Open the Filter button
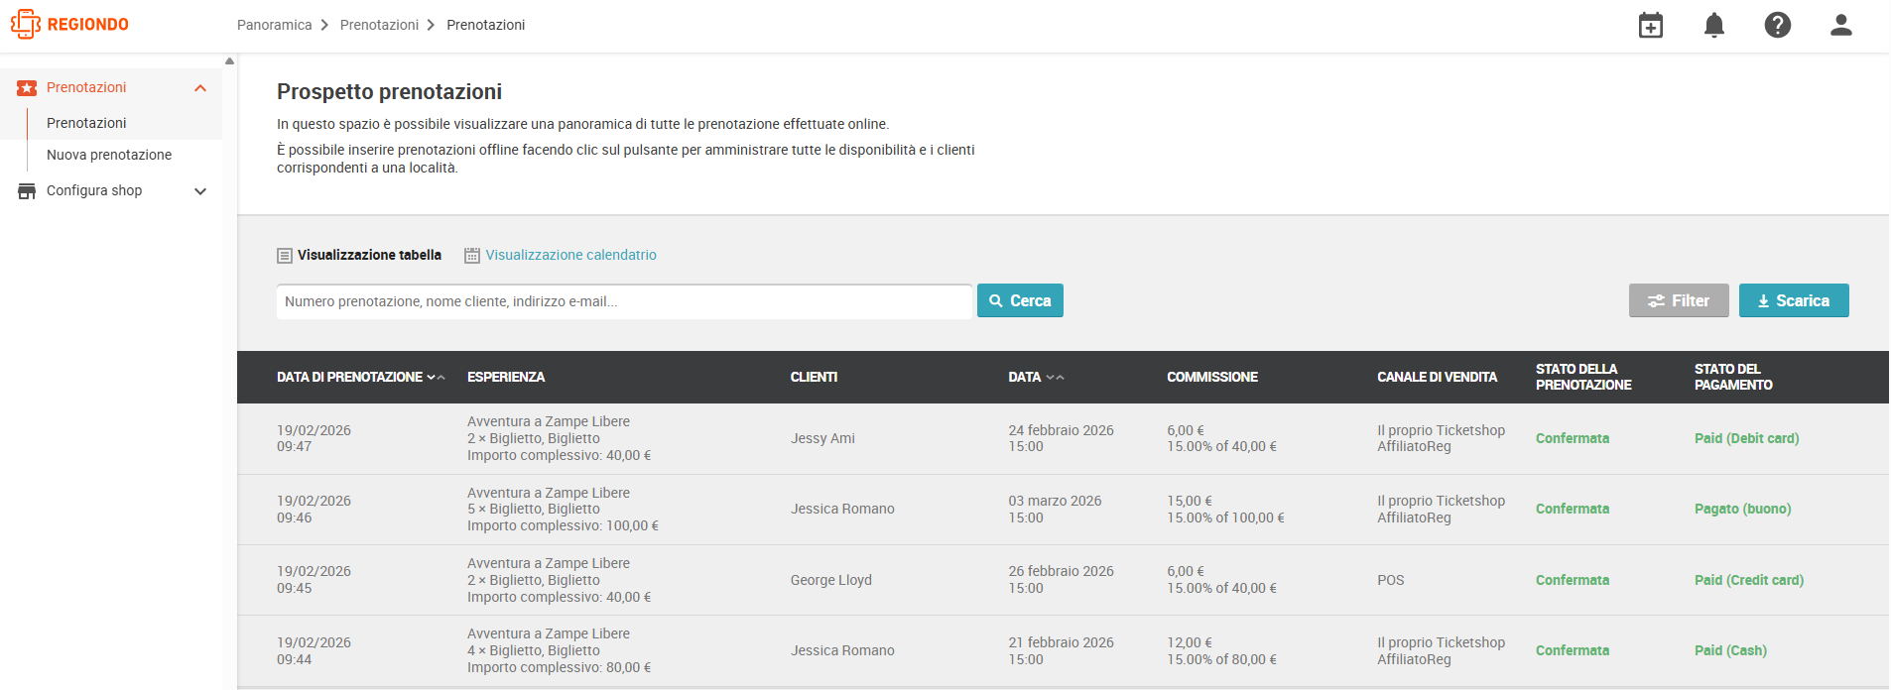The image size is (1891, 690). coord(1679,300)
